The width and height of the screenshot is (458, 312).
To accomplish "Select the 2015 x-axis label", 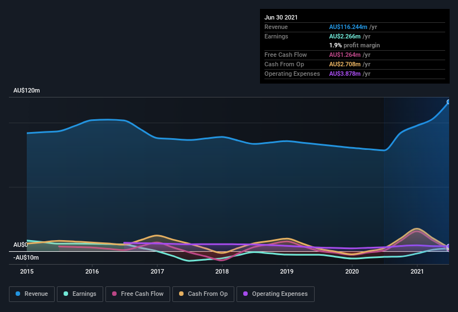I will coord(27,271).
